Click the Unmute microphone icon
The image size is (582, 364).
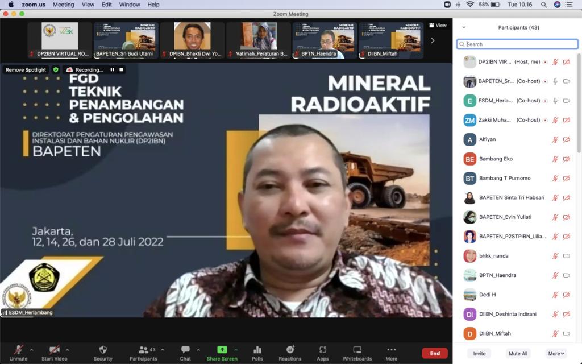tap(18, 350)
